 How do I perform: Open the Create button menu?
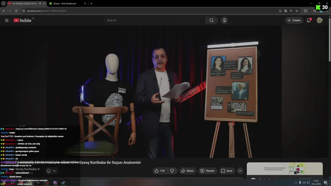click(x=294, y=20)
